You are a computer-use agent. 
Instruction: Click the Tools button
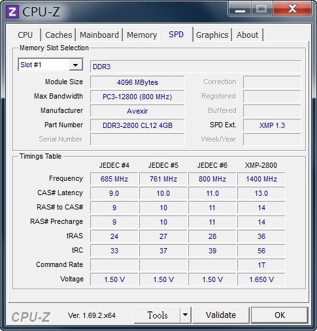tap(158, 315)
